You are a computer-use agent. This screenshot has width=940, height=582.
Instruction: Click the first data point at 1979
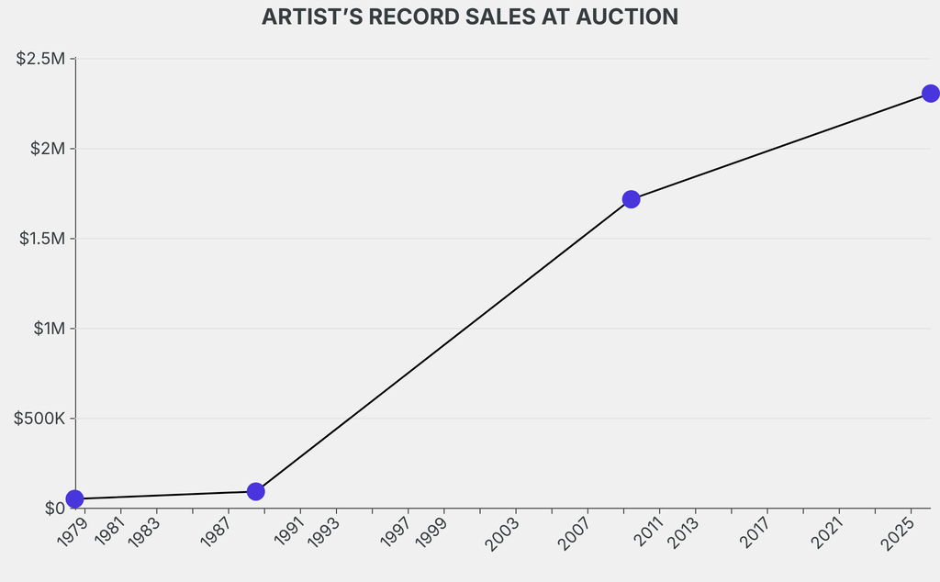point(75,498)
